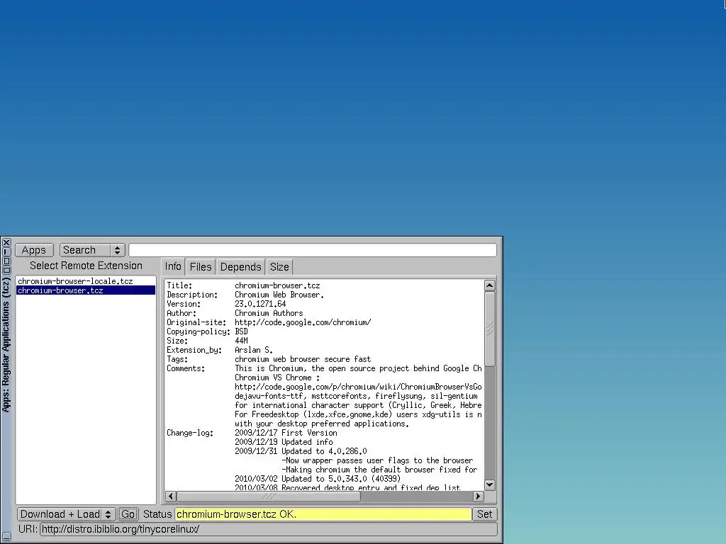Click the version value 23.0.1271.64
Image resolution: width=726 pixels, height=544 pixels.
[260, 304]
